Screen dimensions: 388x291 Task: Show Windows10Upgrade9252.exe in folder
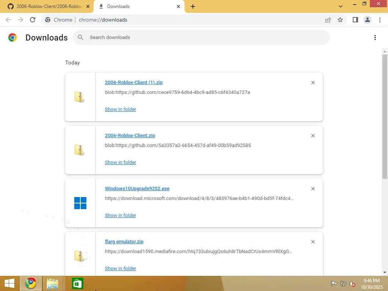[120, 215]
